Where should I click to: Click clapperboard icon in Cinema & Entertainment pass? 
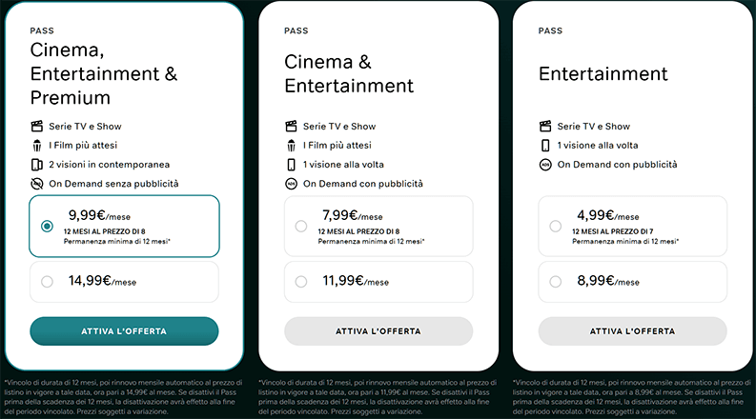click(x=291, y=127)
